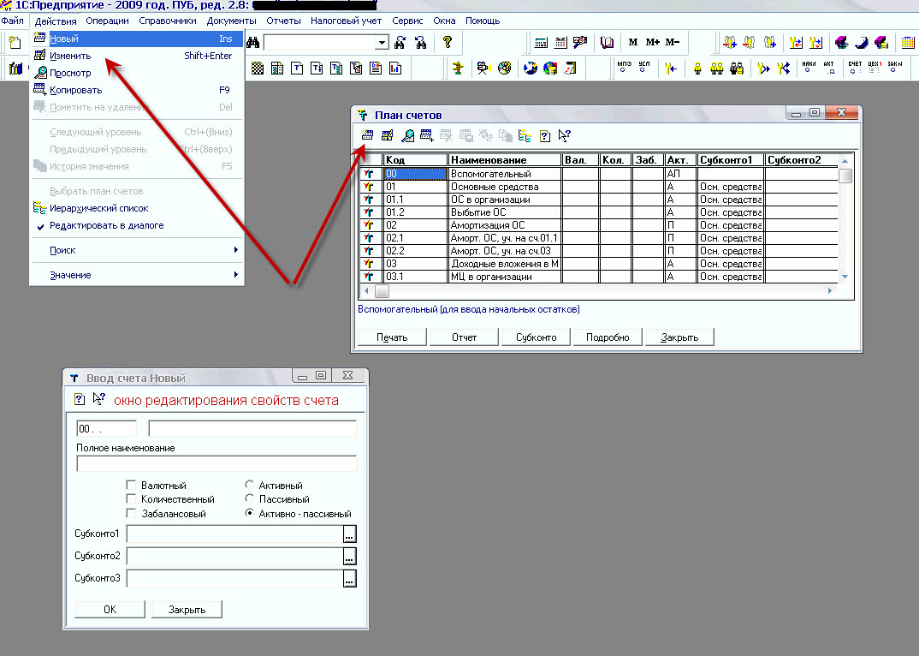Click the new account icon in План счетов toolbar
This screenshot has width=919, height=656.
click(367, 135)
